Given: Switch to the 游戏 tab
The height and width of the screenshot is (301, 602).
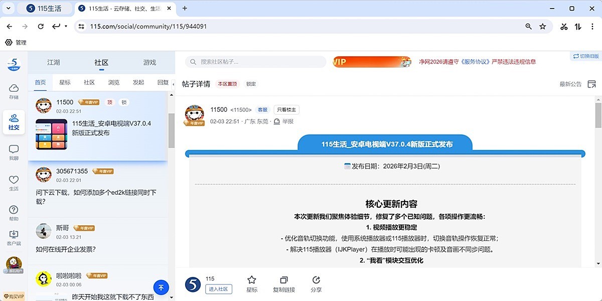Looking at the screenshot, I should tap(149, 62).
